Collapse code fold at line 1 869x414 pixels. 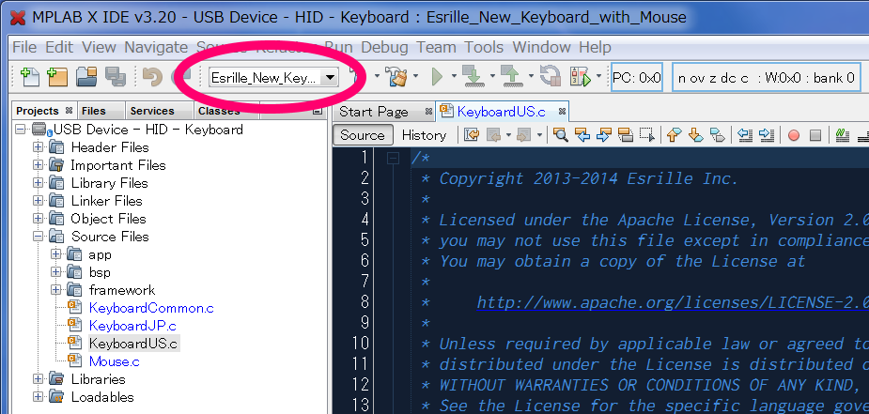coord(393,159)
